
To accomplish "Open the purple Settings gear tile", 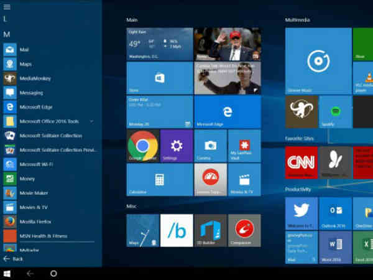I will coord(177,146).
